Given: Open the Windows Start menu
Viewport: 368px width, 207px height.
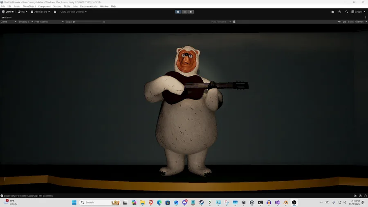Looking at the screenshot, I should [x=74, y=202].
